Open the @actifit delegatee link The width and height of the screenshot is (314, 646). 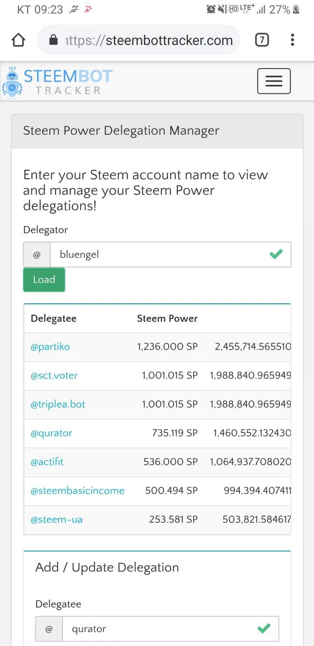click(x=47, y=462)
